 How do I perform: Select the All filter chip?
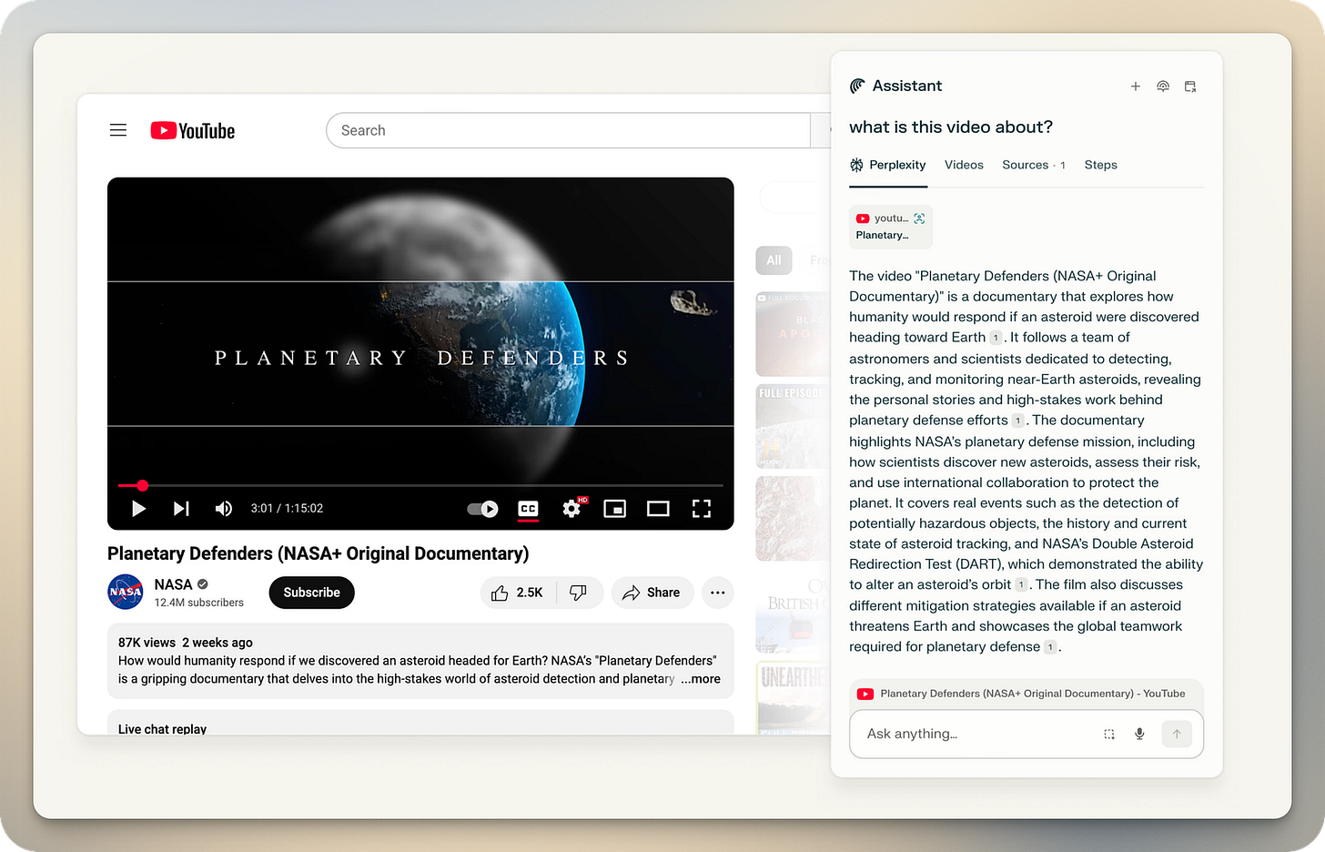[x=774, y=260]
